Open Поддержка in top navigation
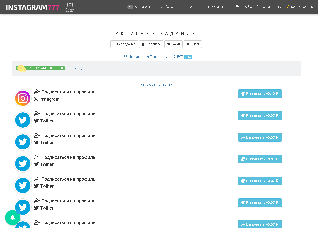 click(269, 7)
